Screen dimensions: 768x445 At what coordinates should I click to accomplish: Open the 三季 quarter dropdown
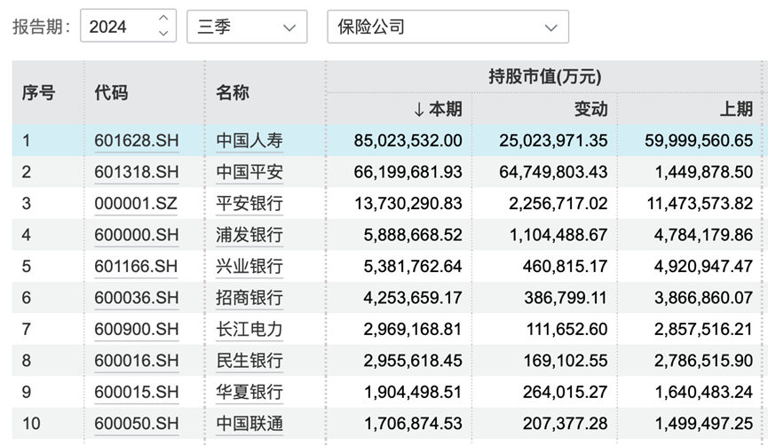(x=247, y=27)
